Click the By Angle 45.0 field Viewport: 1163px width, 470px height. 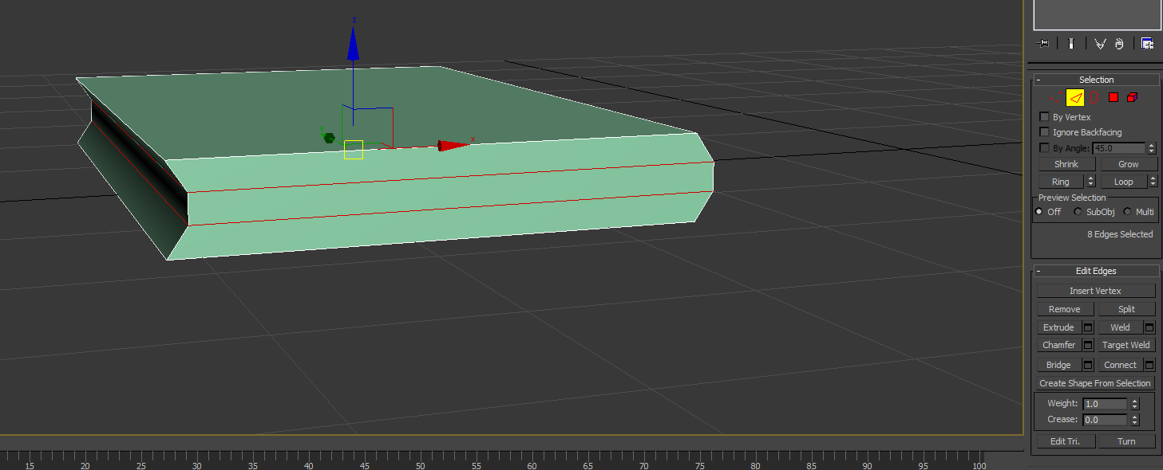[1119, 148]
